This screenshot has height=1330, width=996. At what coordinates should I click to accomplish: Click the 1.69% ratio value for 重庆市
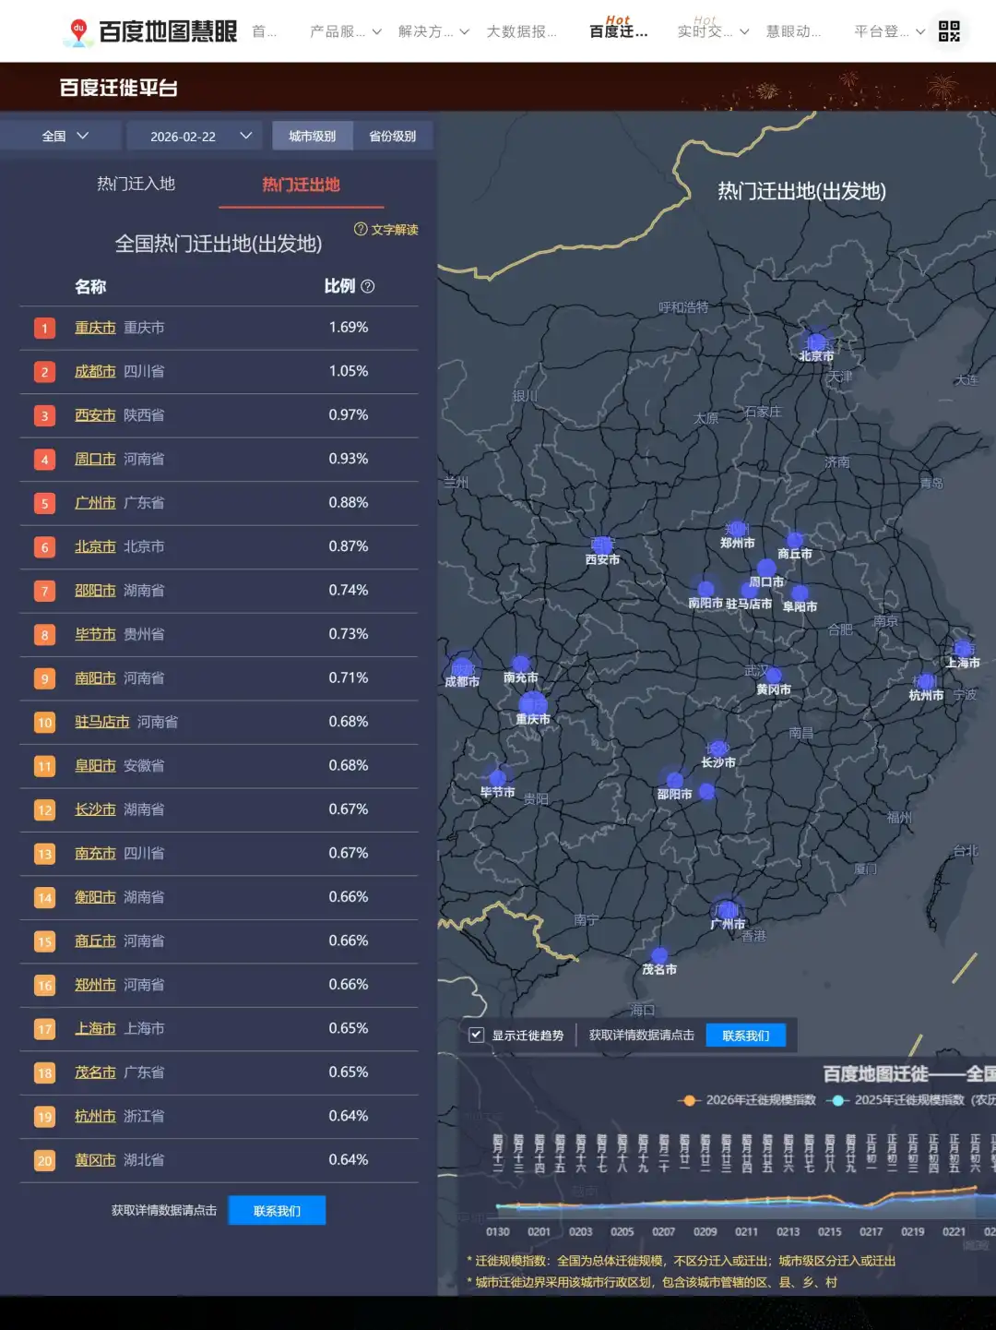coord(349,328)
